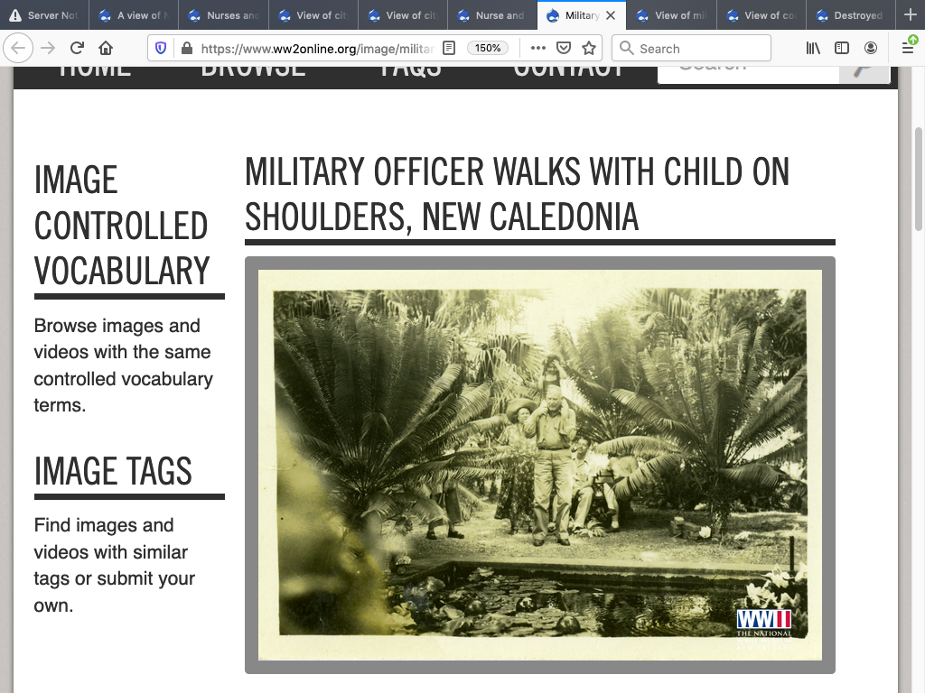Bookmark this page with star icon

(x=589, y=48)
